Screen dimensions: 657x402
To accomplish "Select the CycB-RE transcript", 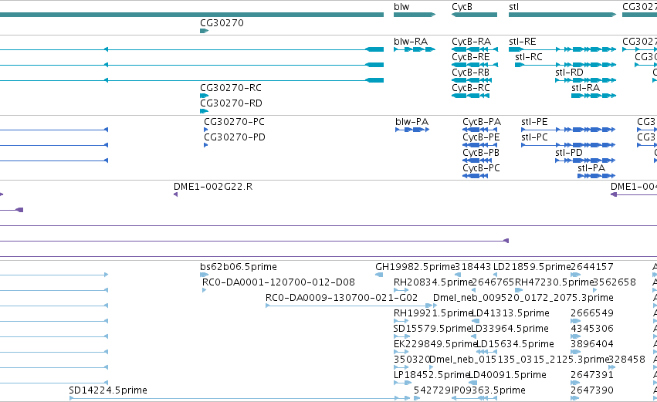I will click(475, 65).
